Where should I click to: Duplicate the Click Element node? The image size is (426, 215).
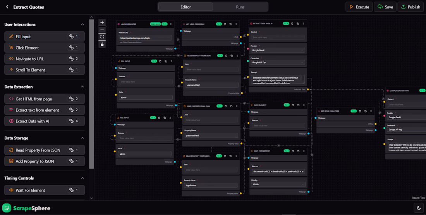coord(298,105)
